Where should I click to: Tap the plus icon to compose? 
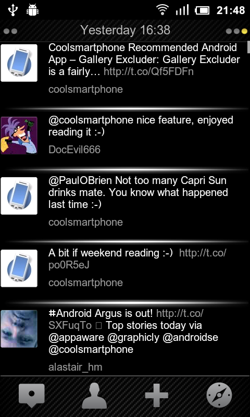click(x=156, y=396)
